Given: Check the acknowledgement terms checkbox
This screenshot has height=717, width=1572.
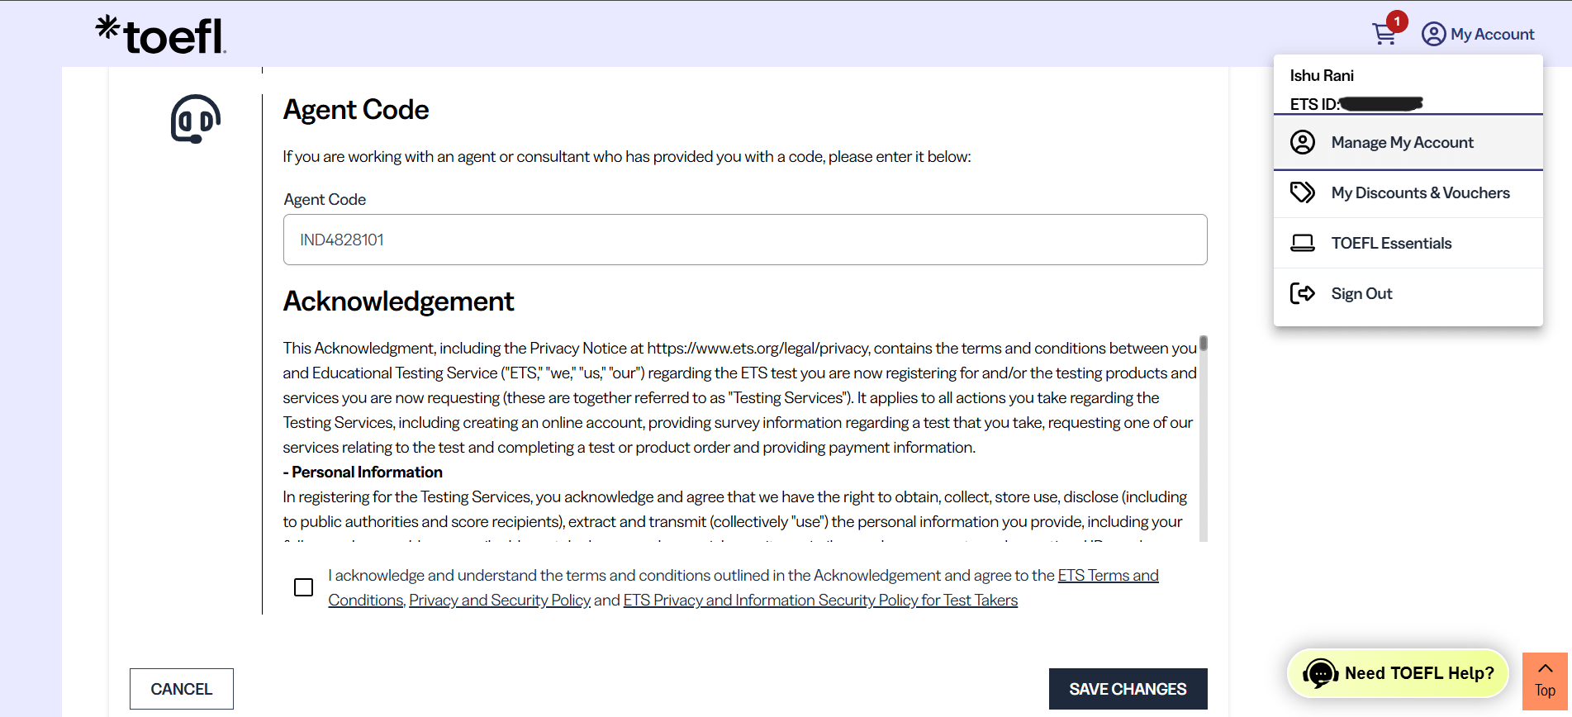Looking at the screenshot, I should pos(303,586).
